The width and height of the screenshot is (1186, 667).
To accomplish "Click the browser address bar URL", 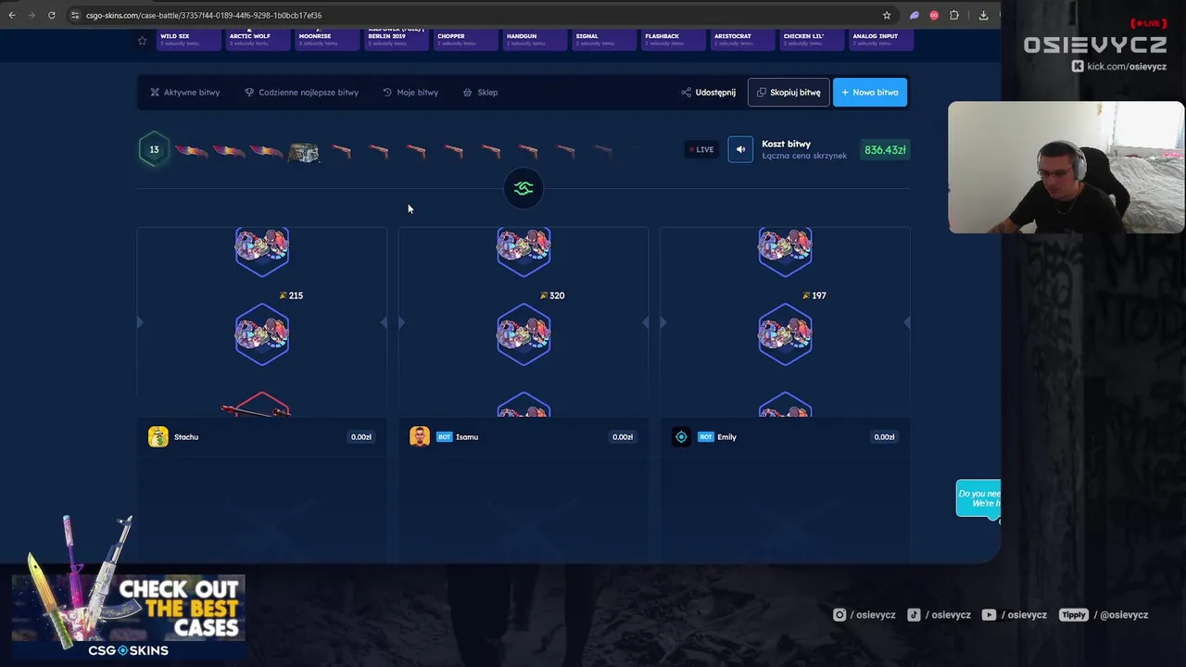I will point(204,15).
